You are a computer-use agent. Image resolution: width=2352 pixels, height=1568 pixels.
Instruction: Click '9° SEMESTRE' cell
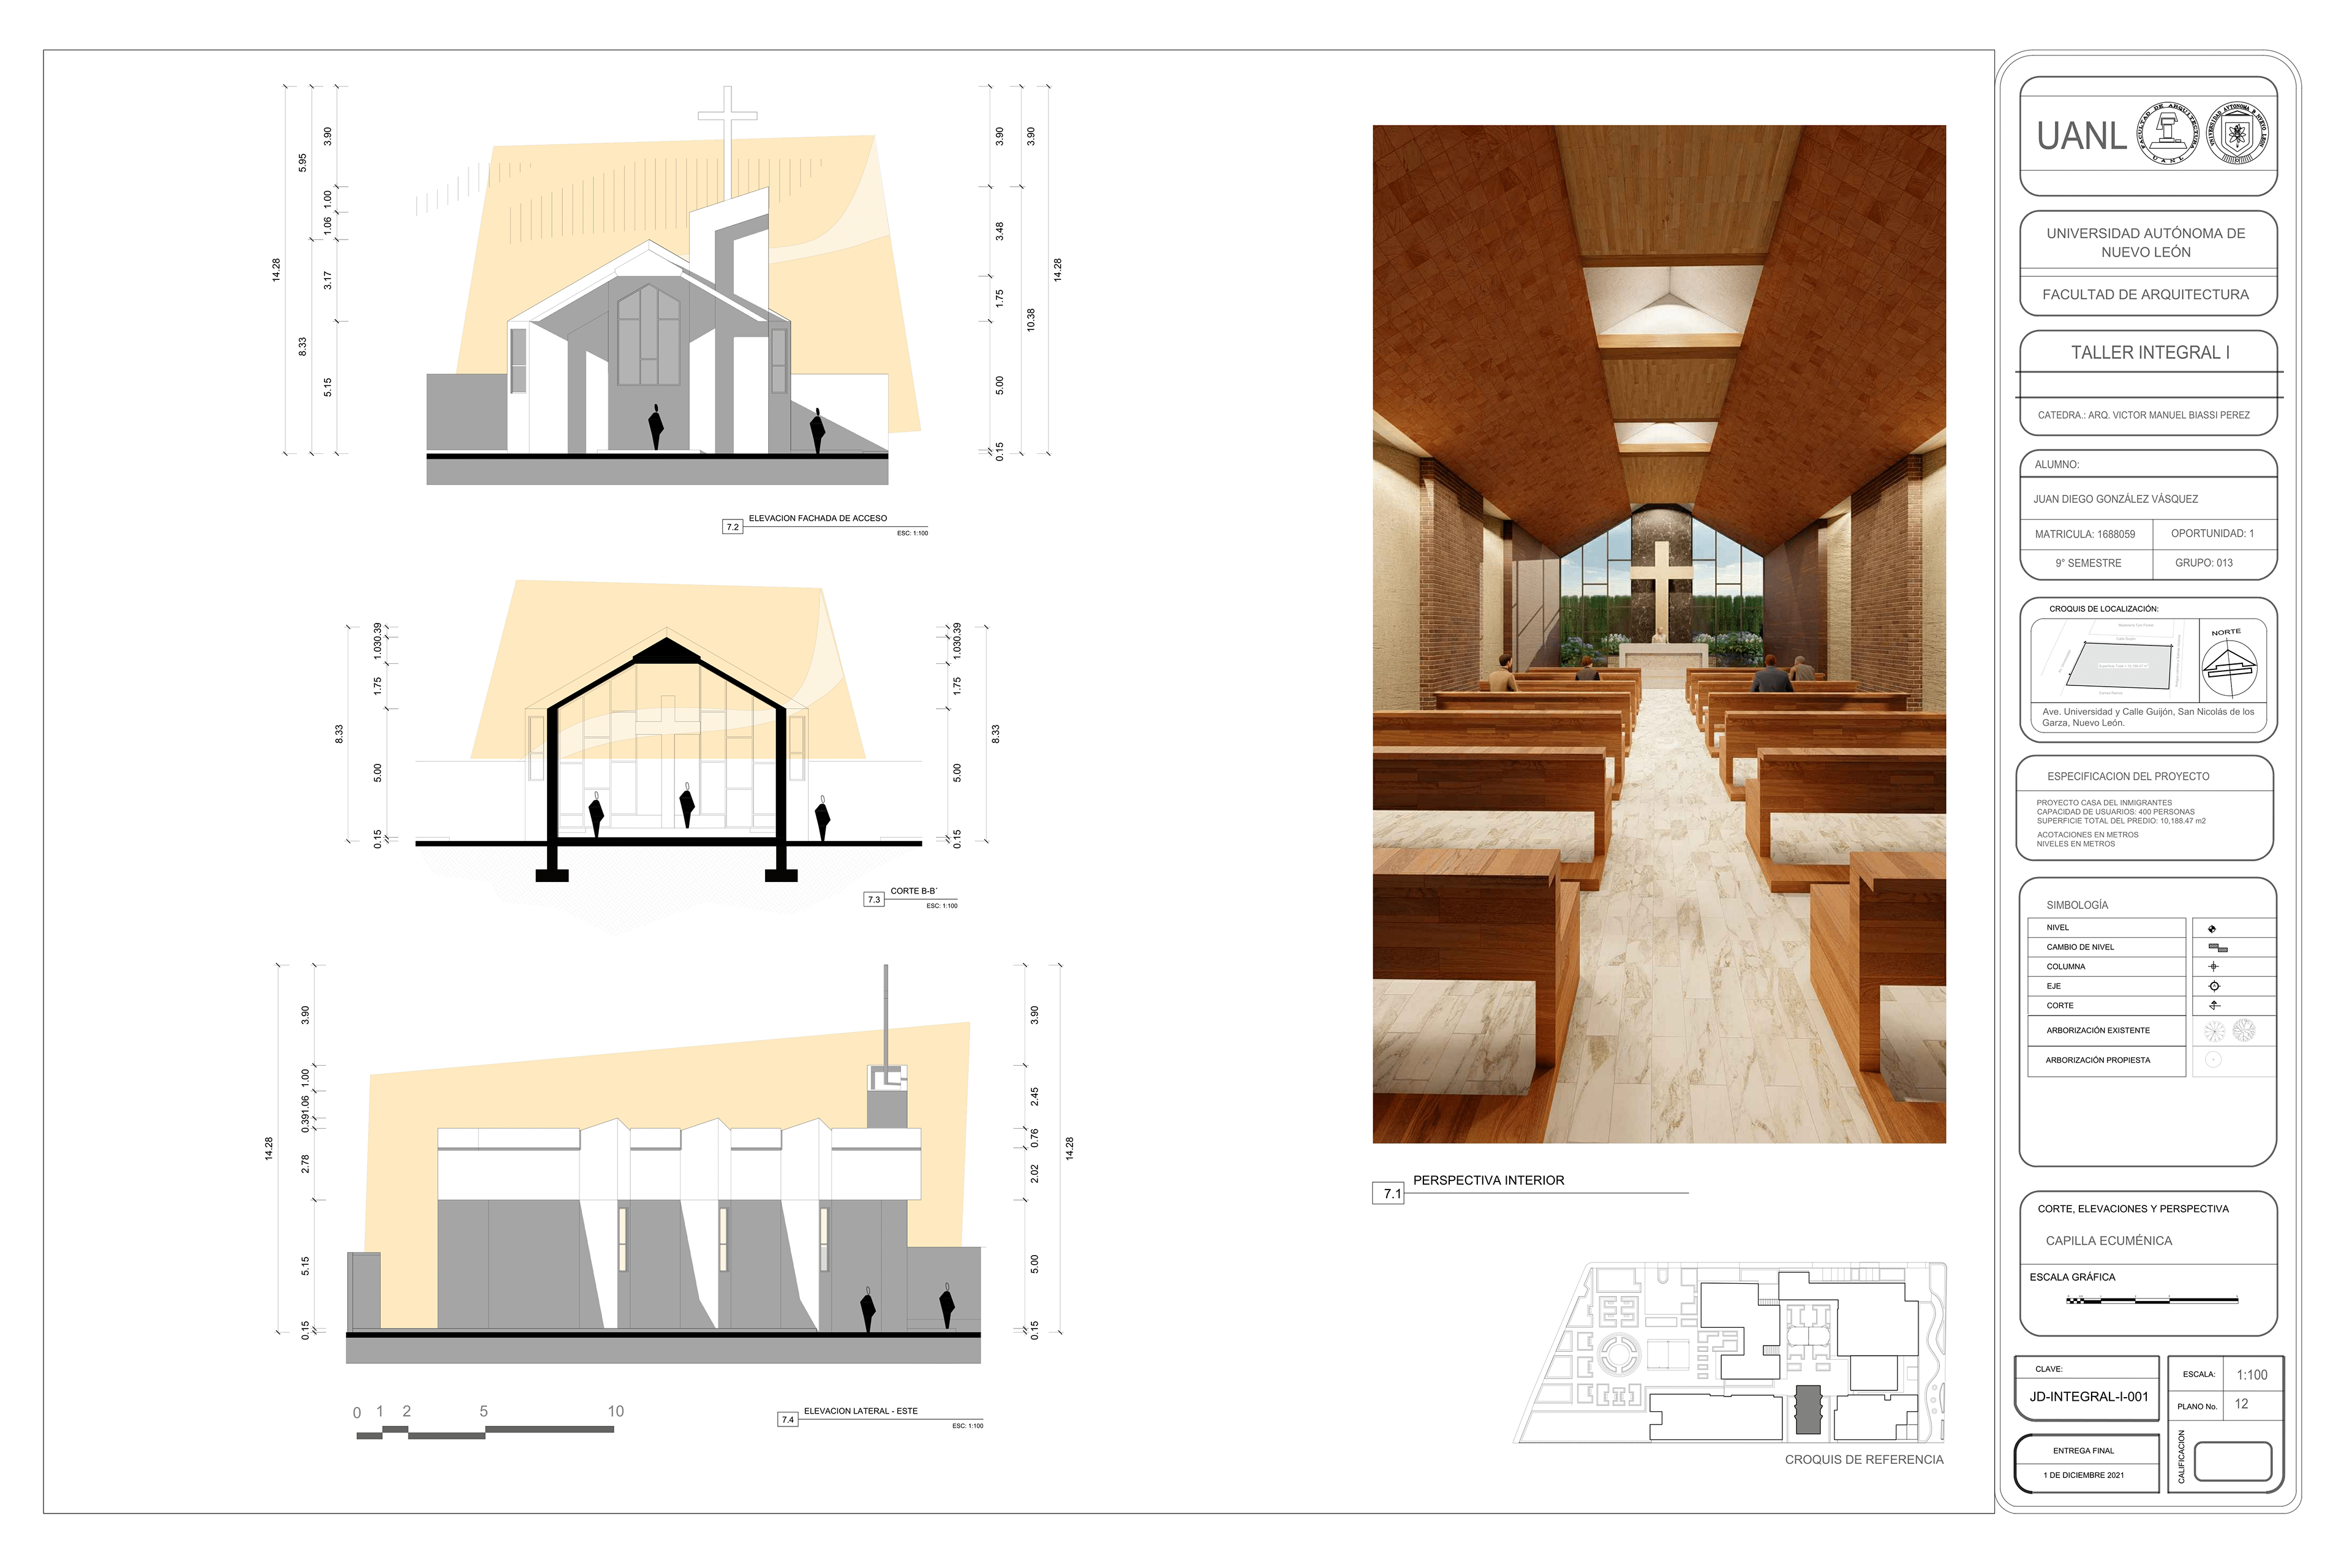2088,564
